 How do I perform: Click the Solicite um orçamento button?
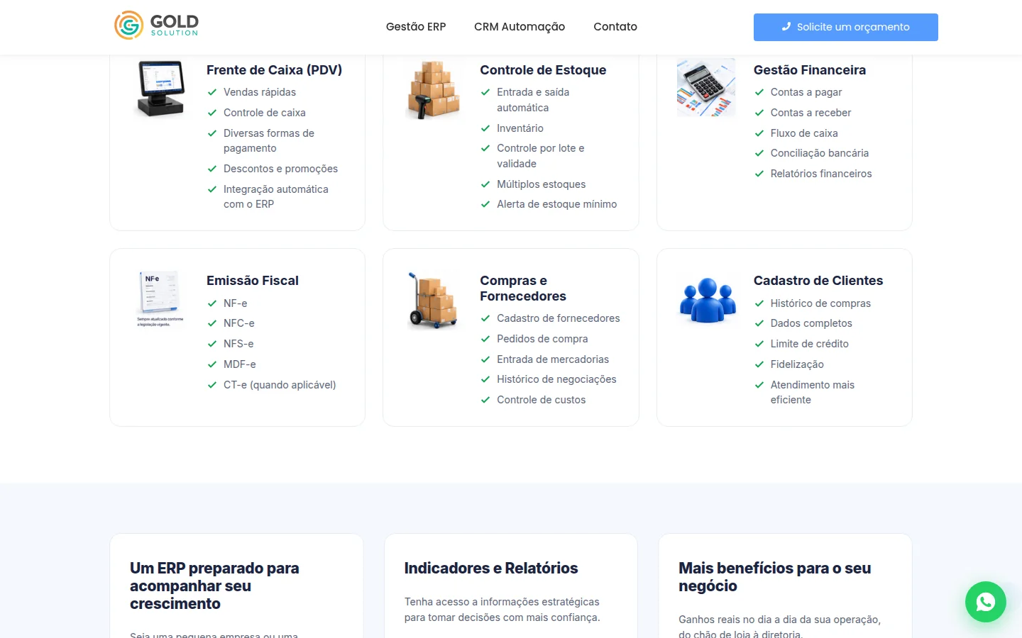tap(845, 27)
